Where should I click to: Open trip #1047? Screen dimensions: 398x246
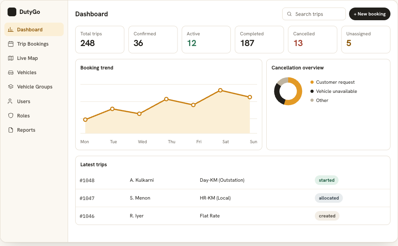click(x=87, y=198)
